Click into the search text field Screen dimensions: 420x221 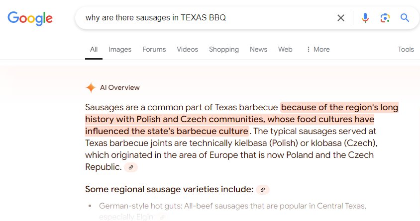tap(206, 18)
